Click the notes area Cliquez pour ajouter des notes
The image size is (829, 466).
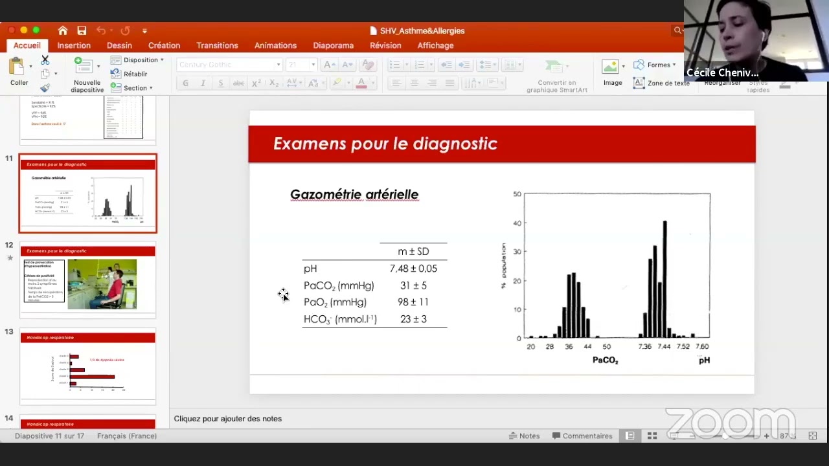pyautogui.click(x=228, y=419)
